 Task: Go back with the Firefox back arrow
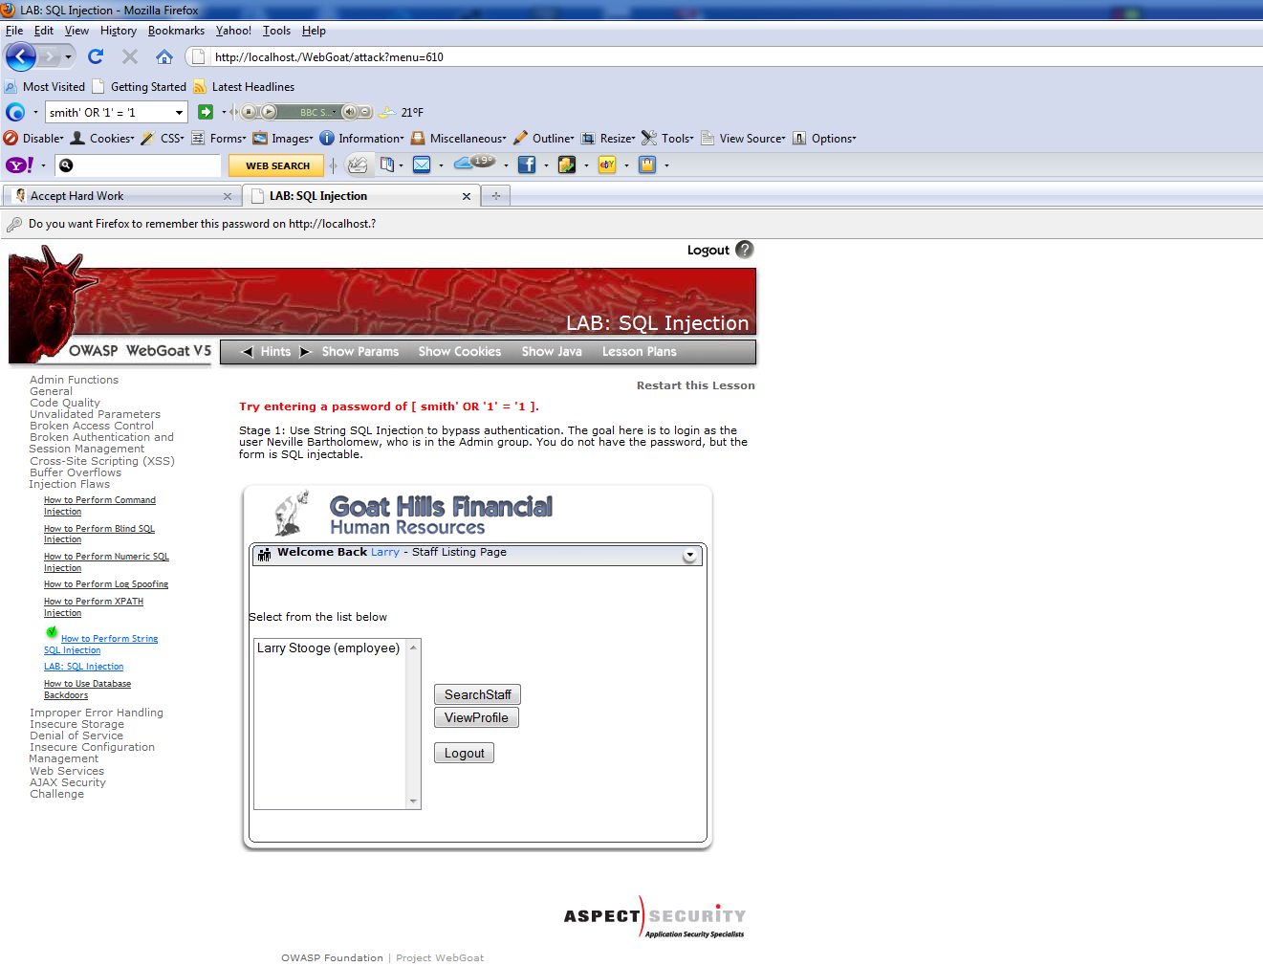(x=20, y=56)
